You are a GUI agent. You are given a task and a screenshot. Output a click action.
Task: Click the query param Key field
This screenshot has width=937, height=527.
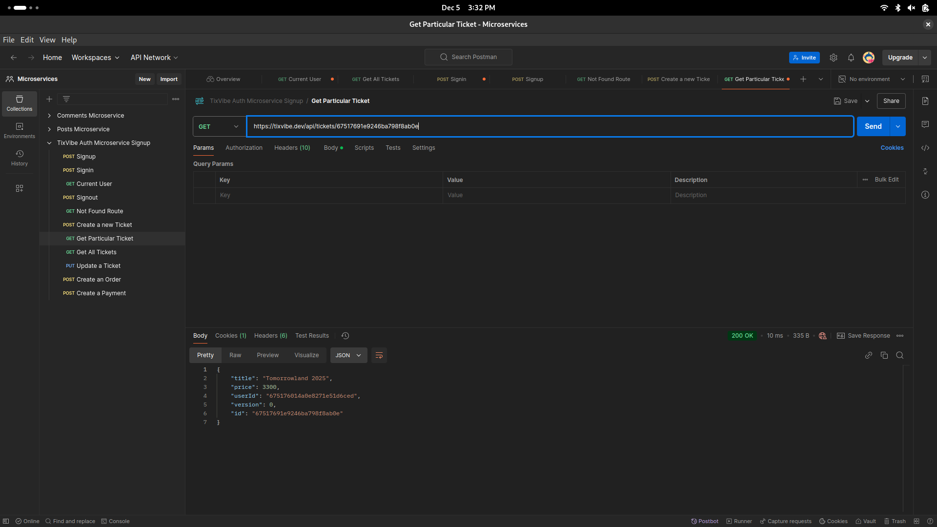[329, 195]
